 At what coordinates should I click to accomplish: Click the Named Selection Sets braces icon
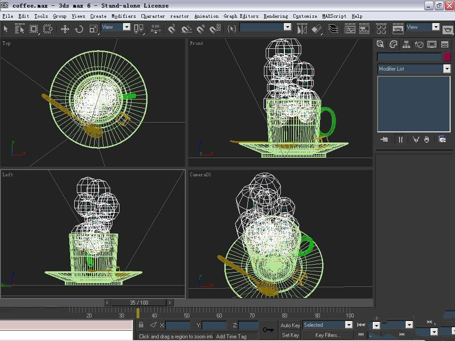pos(231,29)
